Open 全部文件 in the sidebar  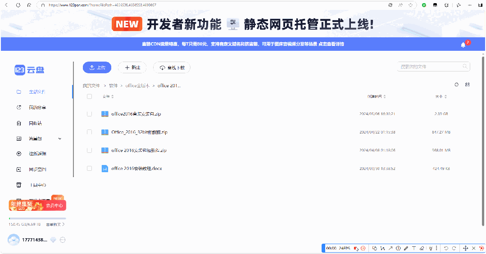pyautogui.click(x=37, y=92)
